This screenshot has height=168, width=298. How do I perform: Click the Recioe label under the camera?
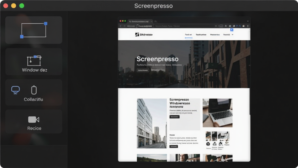point(34,128)
